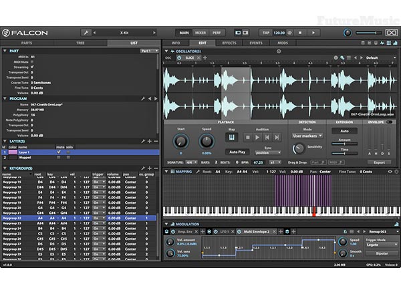Audition the next slice
401x294 pixels.
coord(277,138)
